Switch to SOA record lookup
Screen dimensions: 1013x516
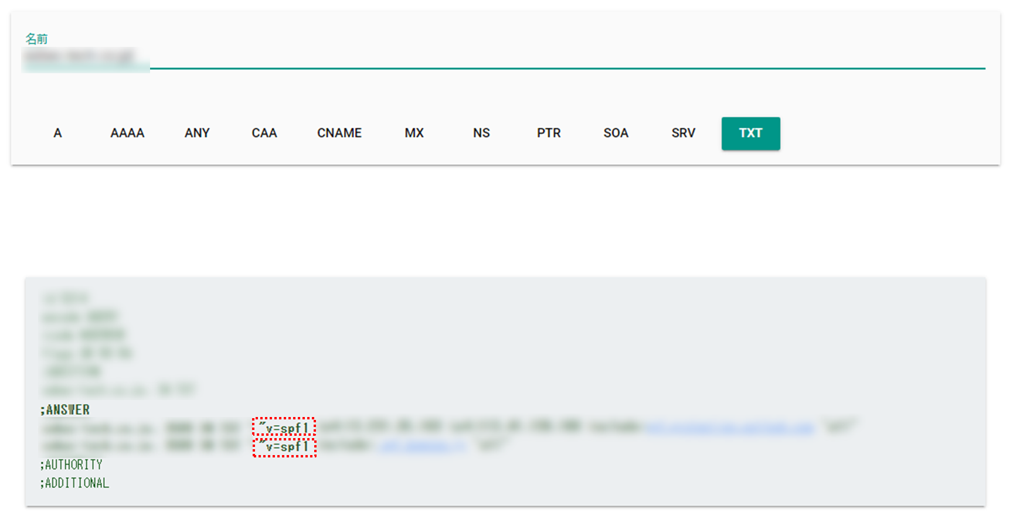tap(616, 134)
